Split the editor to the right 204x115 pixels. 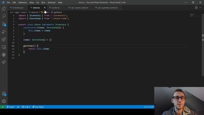(196, 8)
